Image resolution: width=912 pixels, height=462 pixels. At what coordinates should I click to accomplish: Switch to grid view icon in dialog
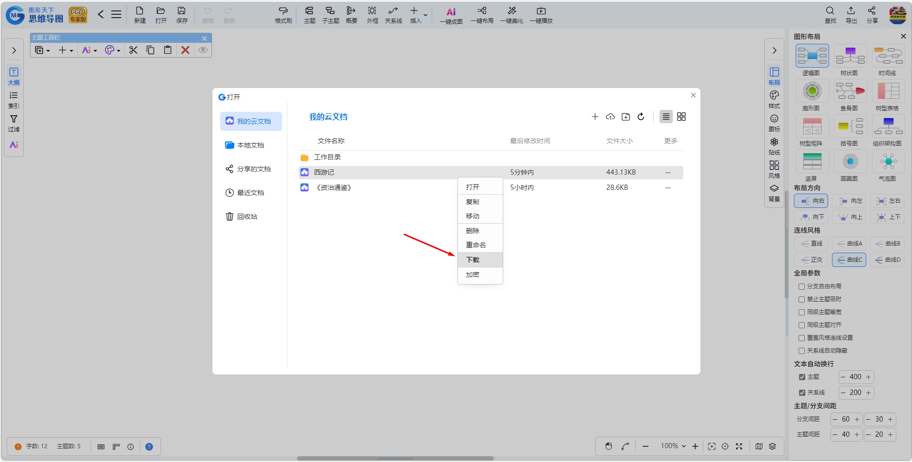pos(681,117)
